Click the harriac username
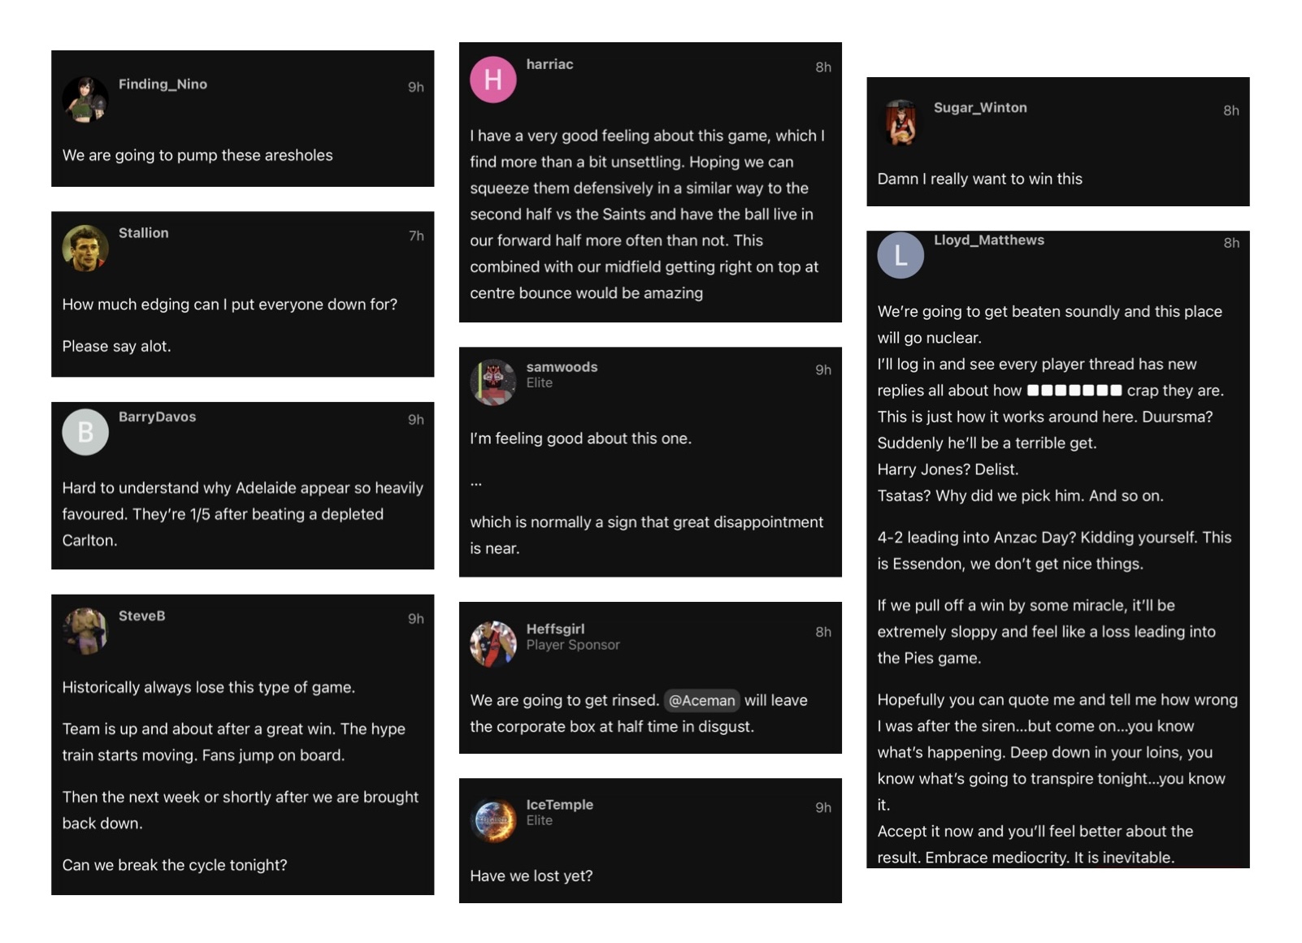The height and width of the screenshot is (943, 1302). [x=549, y=64]
